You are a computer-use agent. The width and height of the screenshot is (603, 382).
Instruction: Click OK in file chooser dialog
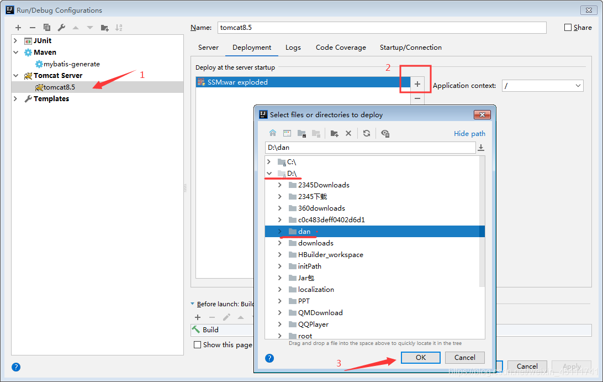(x=421, y=357)
